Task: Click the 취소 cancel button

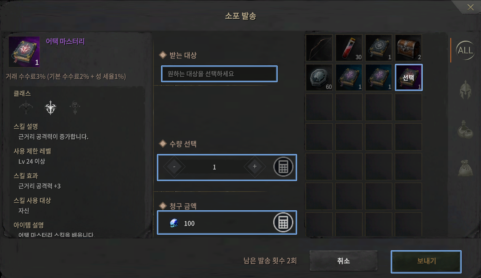Action: click(344, 261)
